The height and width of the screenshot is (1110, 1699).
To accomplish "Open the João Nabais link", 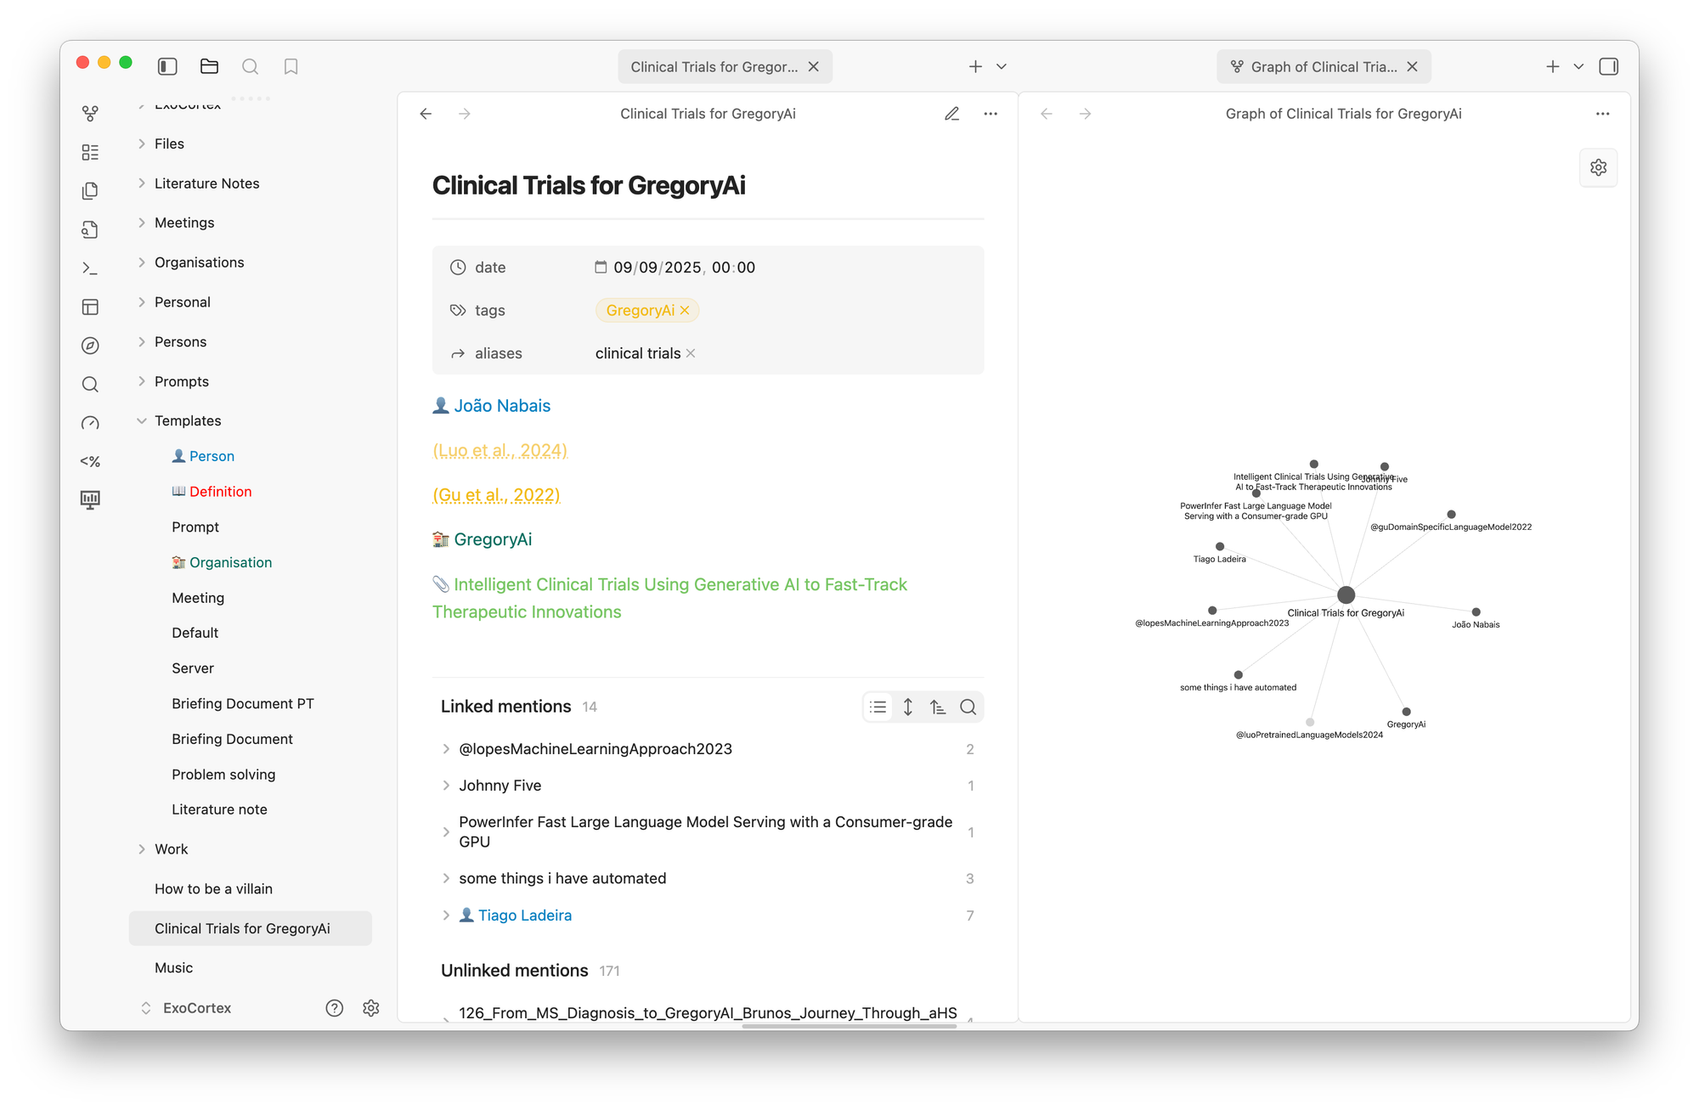I will (x=501, y=406).
